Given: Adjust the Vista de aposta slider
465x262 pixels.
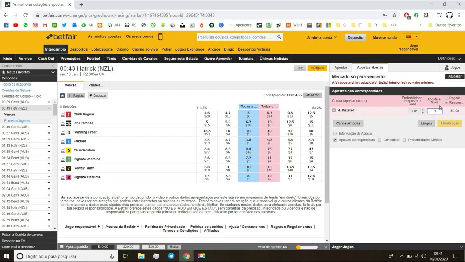Looking at the screenshot, I should tap(299, 247).
